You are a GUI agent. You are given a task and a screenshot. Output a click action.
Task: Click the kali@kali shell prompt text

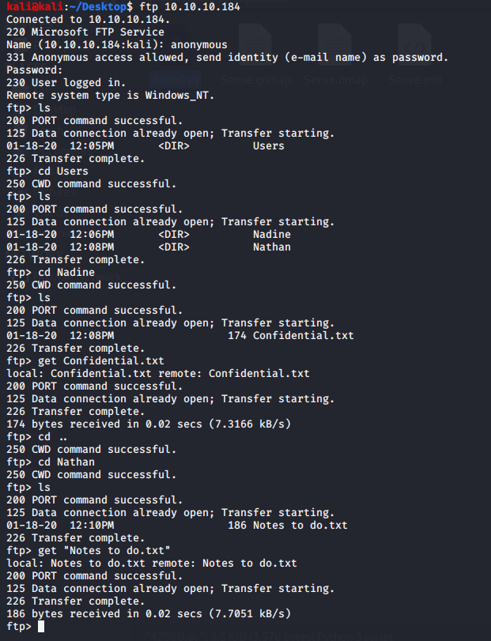click(x=32, y=6)
